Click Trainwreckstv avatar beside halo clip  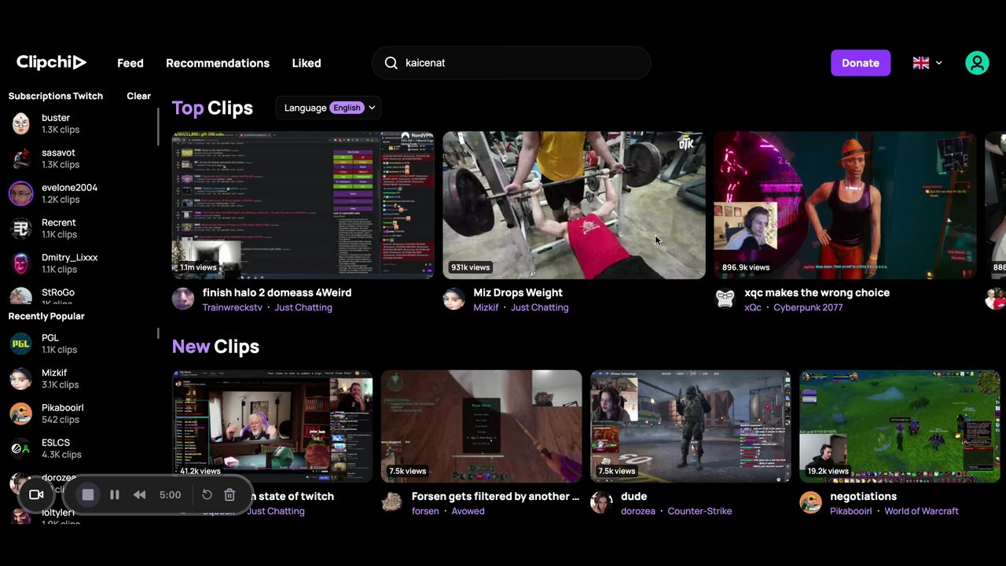(183, 299)
